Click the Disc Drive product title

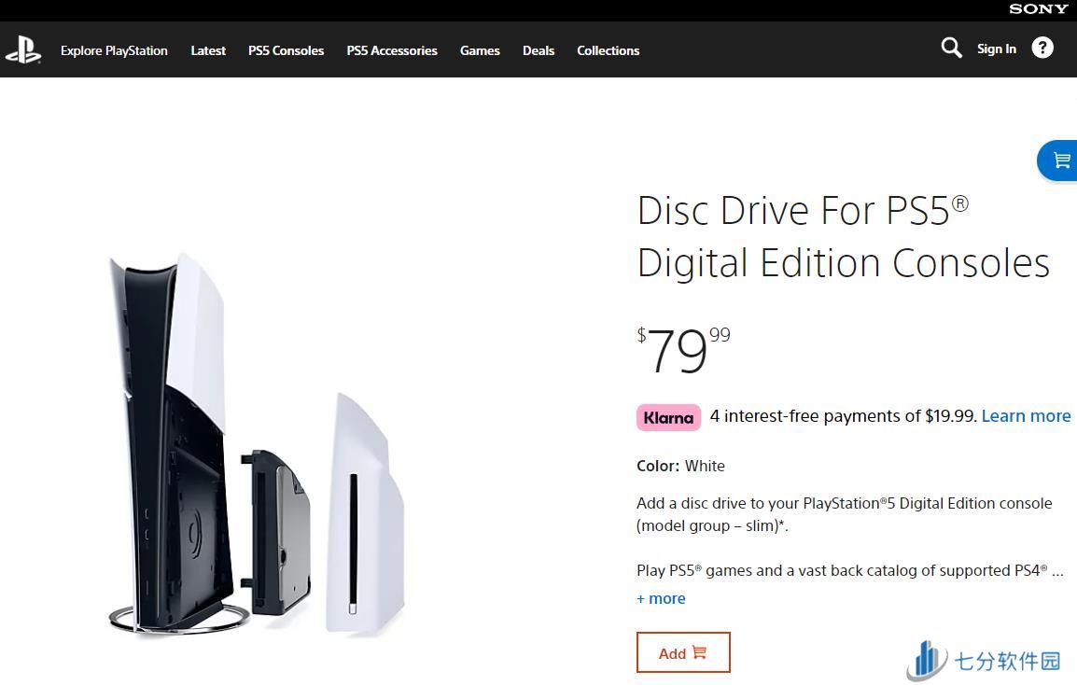click(844, 237)
